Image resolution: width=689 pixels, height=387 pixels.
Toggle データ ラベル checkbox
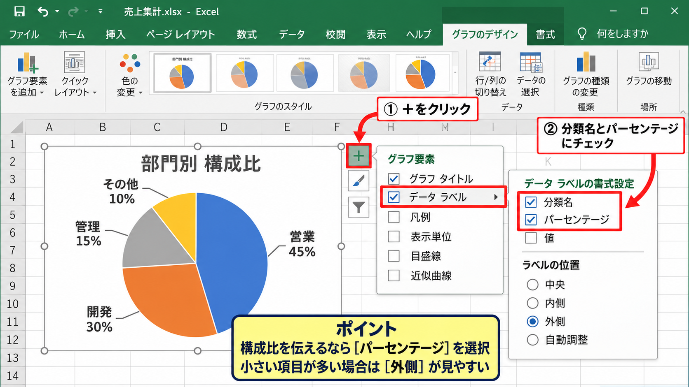tap(394, 197)
